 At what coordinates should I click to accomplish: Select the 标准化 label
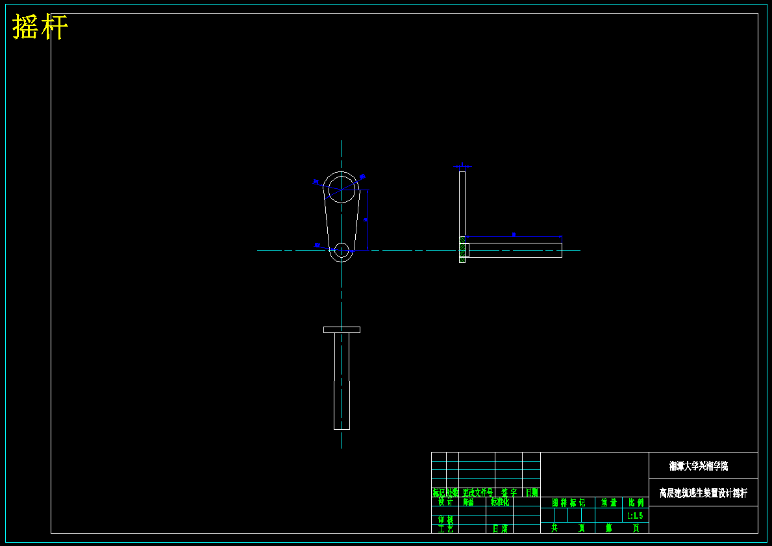tap(500, 503)
